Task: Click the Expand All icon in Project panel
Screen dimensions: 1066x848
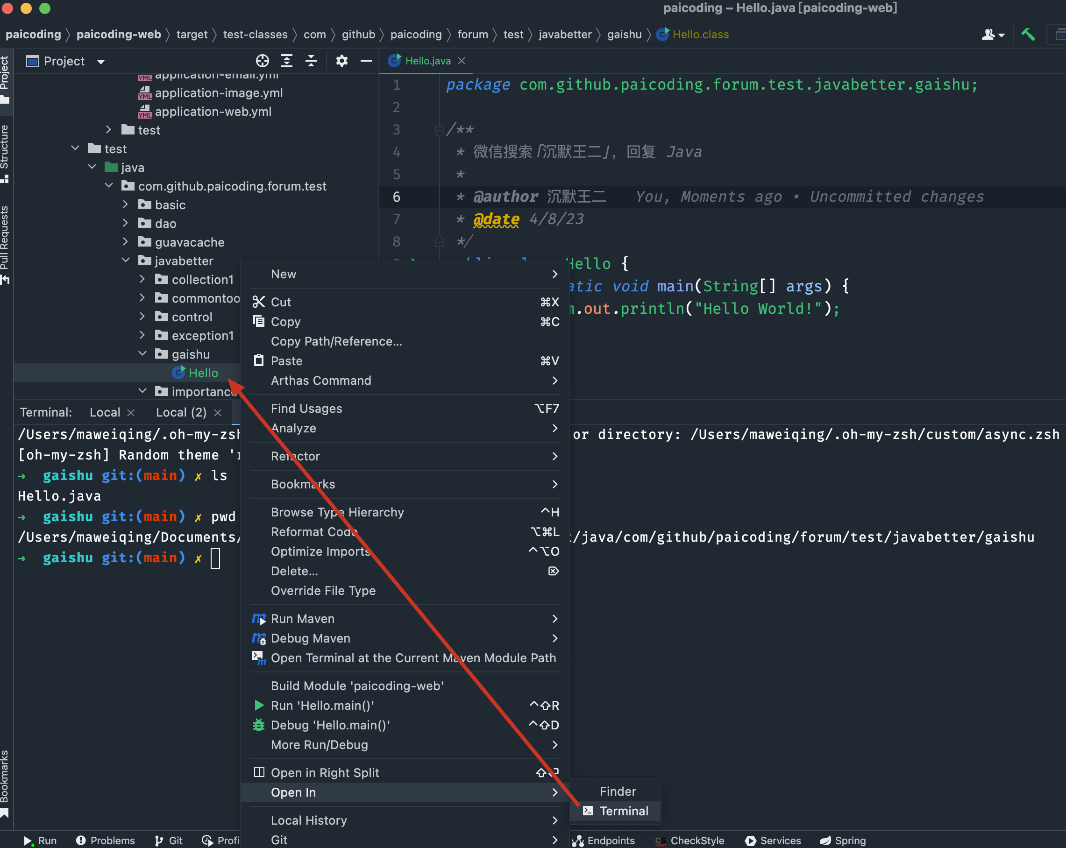Action: 287,61
